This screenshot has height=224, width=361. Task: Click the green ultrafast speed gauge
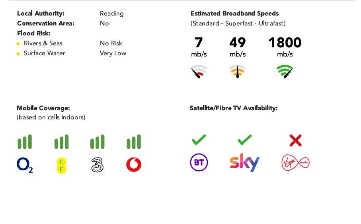click(285, 72)
